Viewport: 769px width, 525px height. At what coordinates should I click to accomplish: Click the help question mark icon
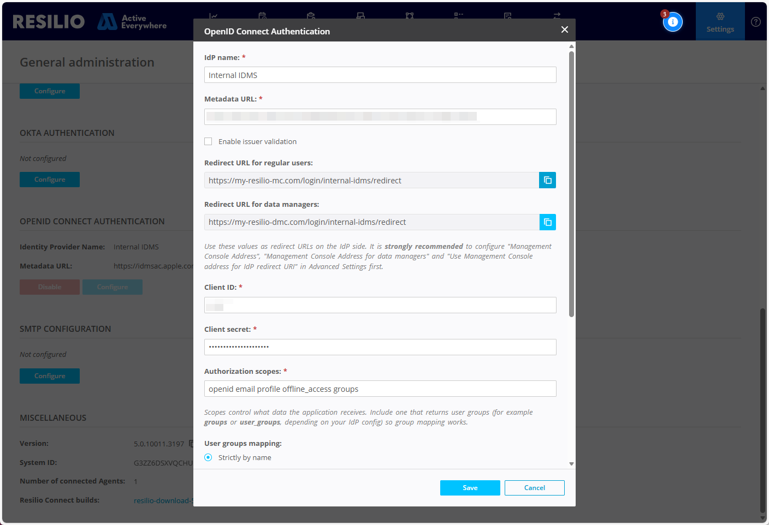(755, 22)
